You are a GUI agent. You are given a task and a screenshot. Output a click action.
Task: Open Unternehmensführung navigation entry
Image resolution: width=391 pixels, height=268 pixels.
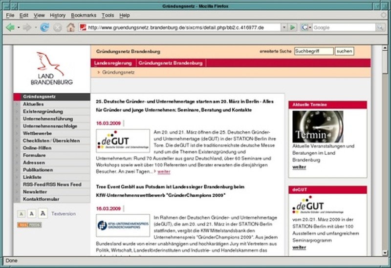click(x=52, y=119)
